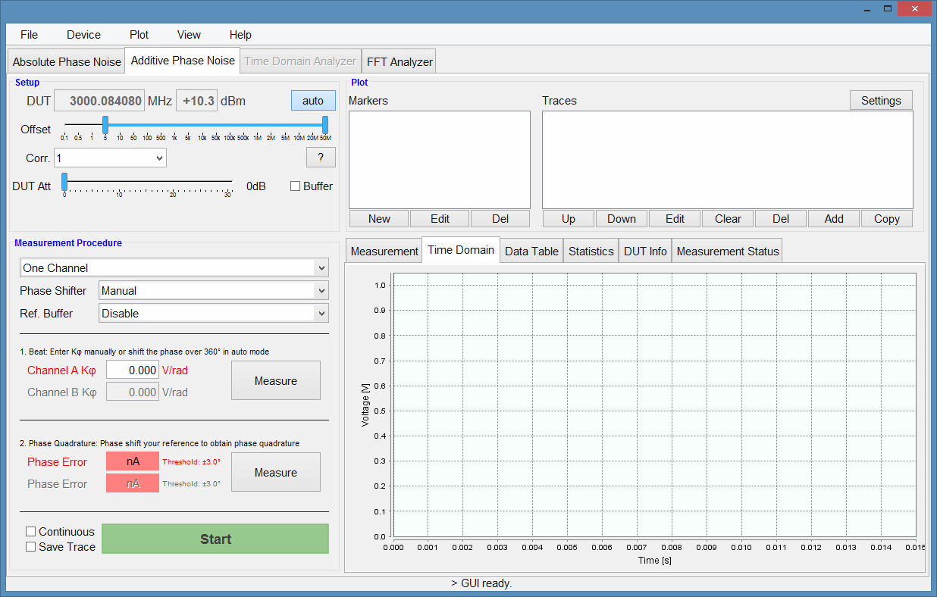937x597 pixels.
Task: Click the DUT frequency field 3000.084080
Action: 98,101
